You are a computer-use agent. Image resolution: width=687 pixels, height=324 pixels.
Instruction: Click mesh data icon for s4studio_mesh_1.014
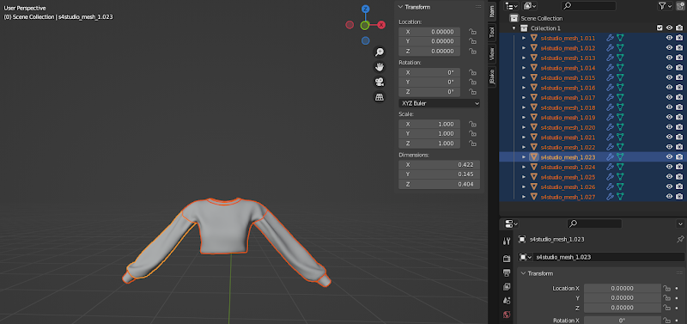(x=620, y=68)
